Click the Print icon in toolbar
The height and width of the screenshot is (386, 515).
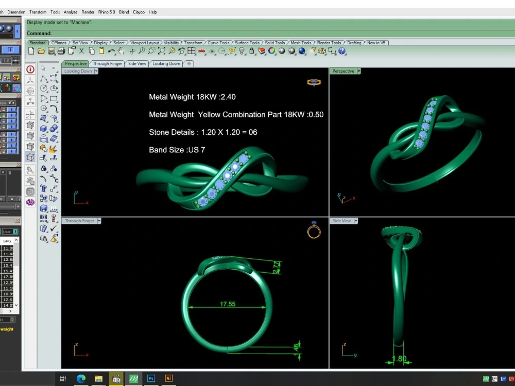tap(61, 51)
